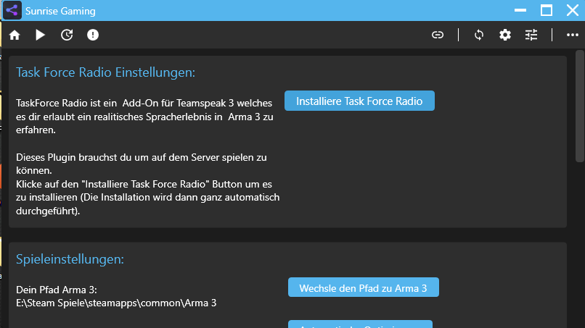Image resolution: width=585 pixels, height=328 pixels.
Task: Open the three-dot more options menu
Action: pyautogui.click(x=572, y=35)
